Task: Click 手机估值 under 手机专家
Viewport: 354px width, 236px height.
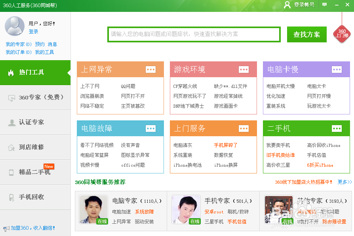Action: point(237,221)
